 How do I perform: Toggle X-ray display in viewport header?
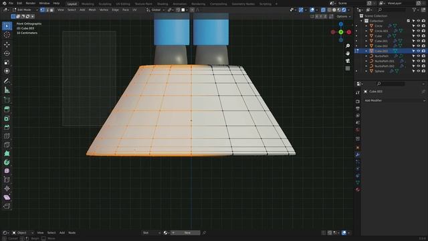[x=323, y=10]
